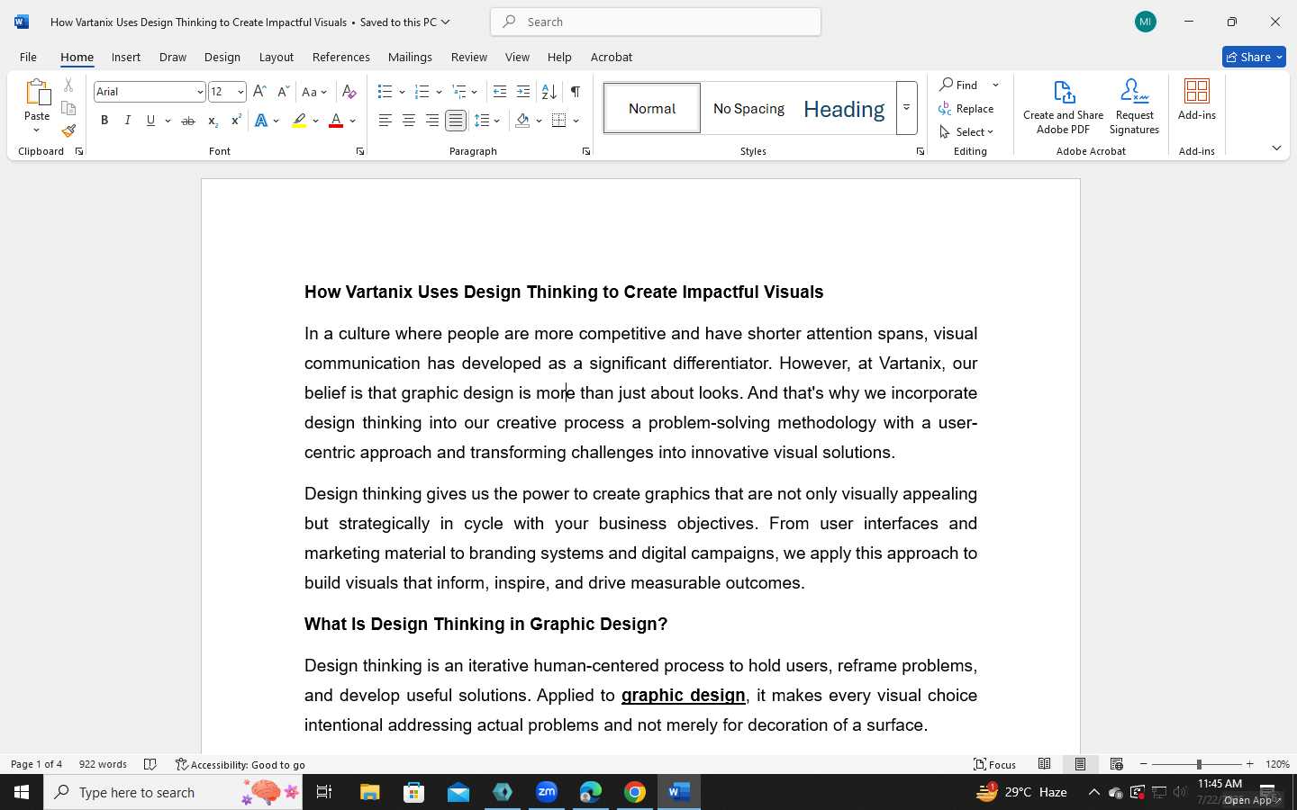The height and width of the screenshot is (810, 1297).
Task: Toggle Italic formatting
Action: 127,121
